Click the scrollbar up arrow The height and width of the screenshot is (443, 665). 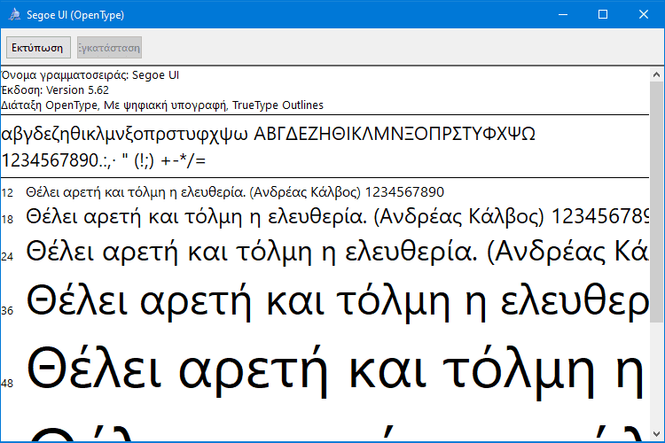pos(656,74)
